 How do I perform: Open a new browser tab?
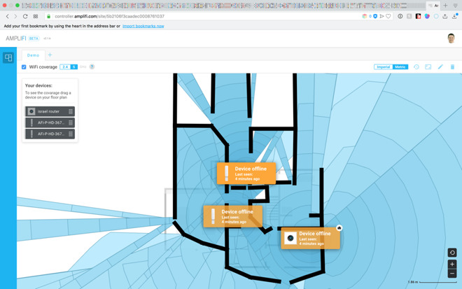445,6
